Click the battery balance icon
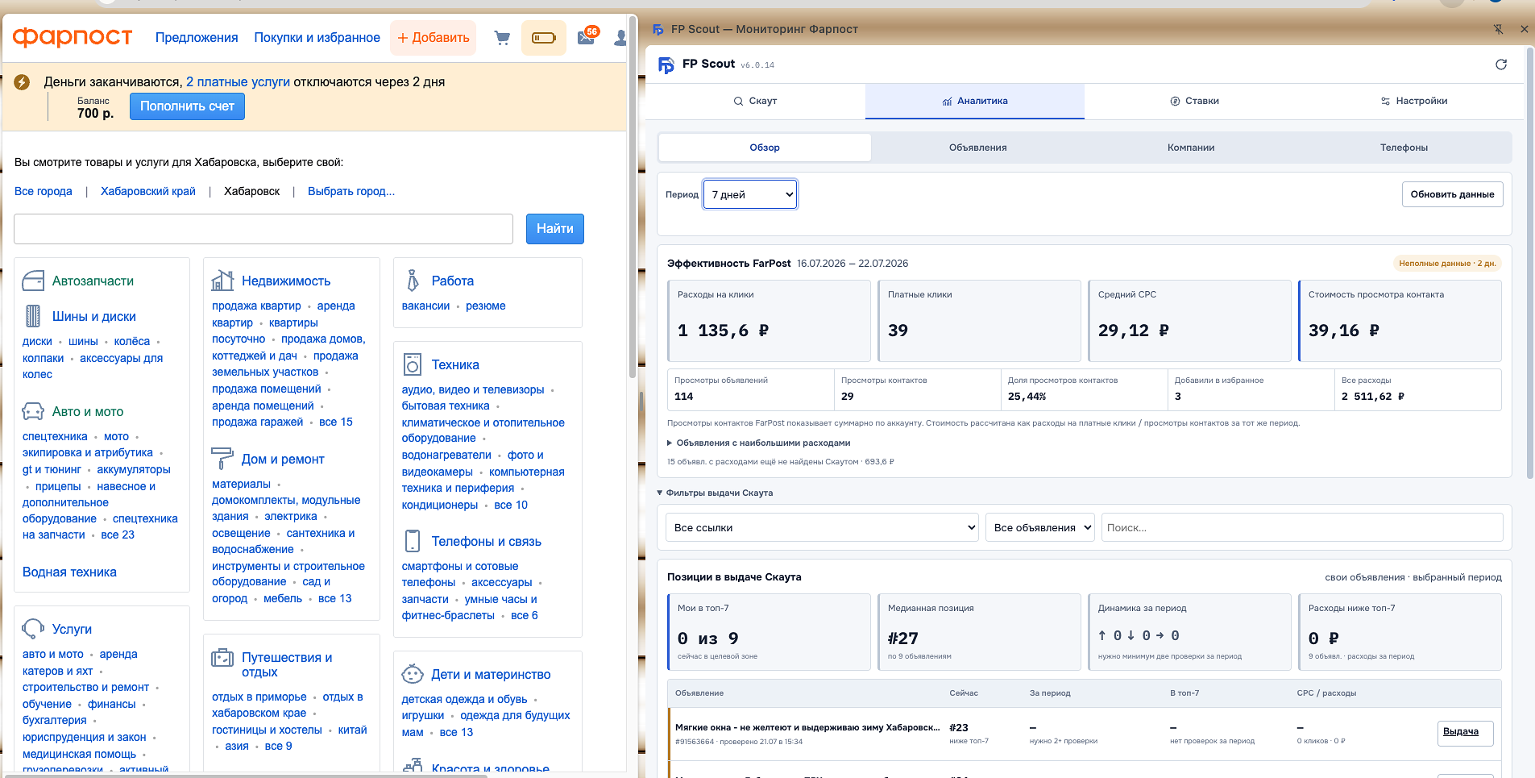The width and height of the screenshot is (1535, 778). [x=544, y=38]
